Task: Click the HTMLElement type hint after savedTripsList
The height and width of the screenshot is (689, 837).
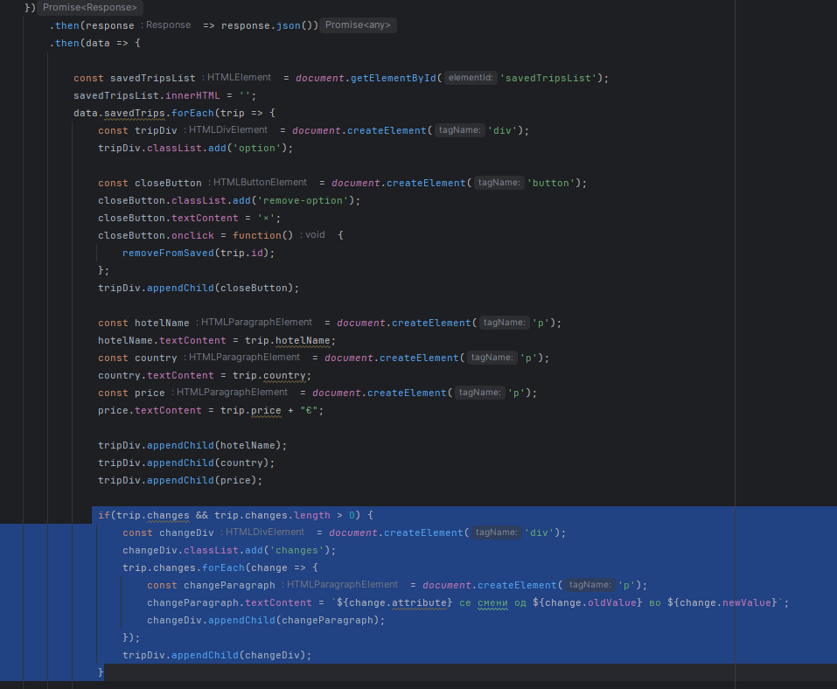Action: click(239, 78)
